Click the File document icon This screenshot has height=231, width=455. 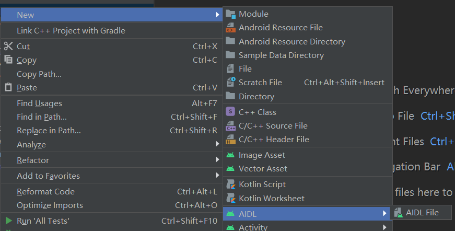coord(230,69)
